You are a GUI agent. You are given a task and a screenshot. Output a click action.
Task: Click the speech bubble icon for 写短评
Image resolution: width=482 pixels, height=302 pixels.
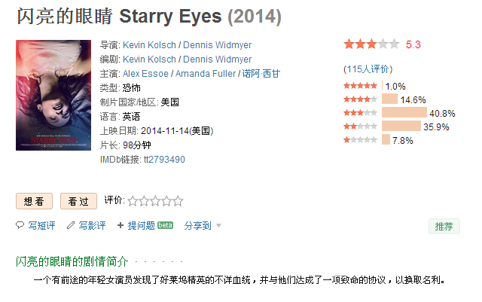20,225
